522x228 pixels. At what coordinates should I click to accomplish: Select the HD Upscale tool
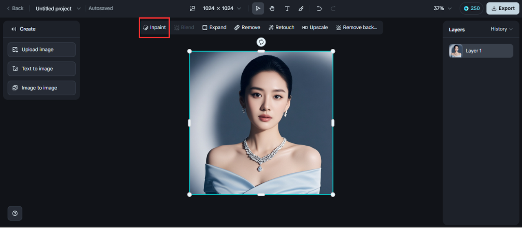tap(315, 28)
